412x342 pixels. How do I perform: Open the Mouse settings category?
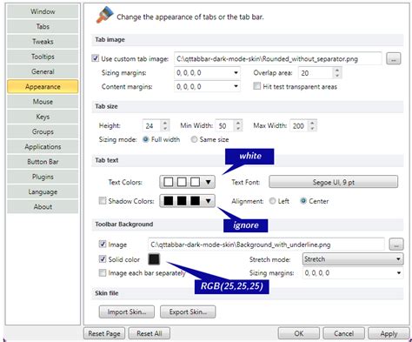point(43,102)
